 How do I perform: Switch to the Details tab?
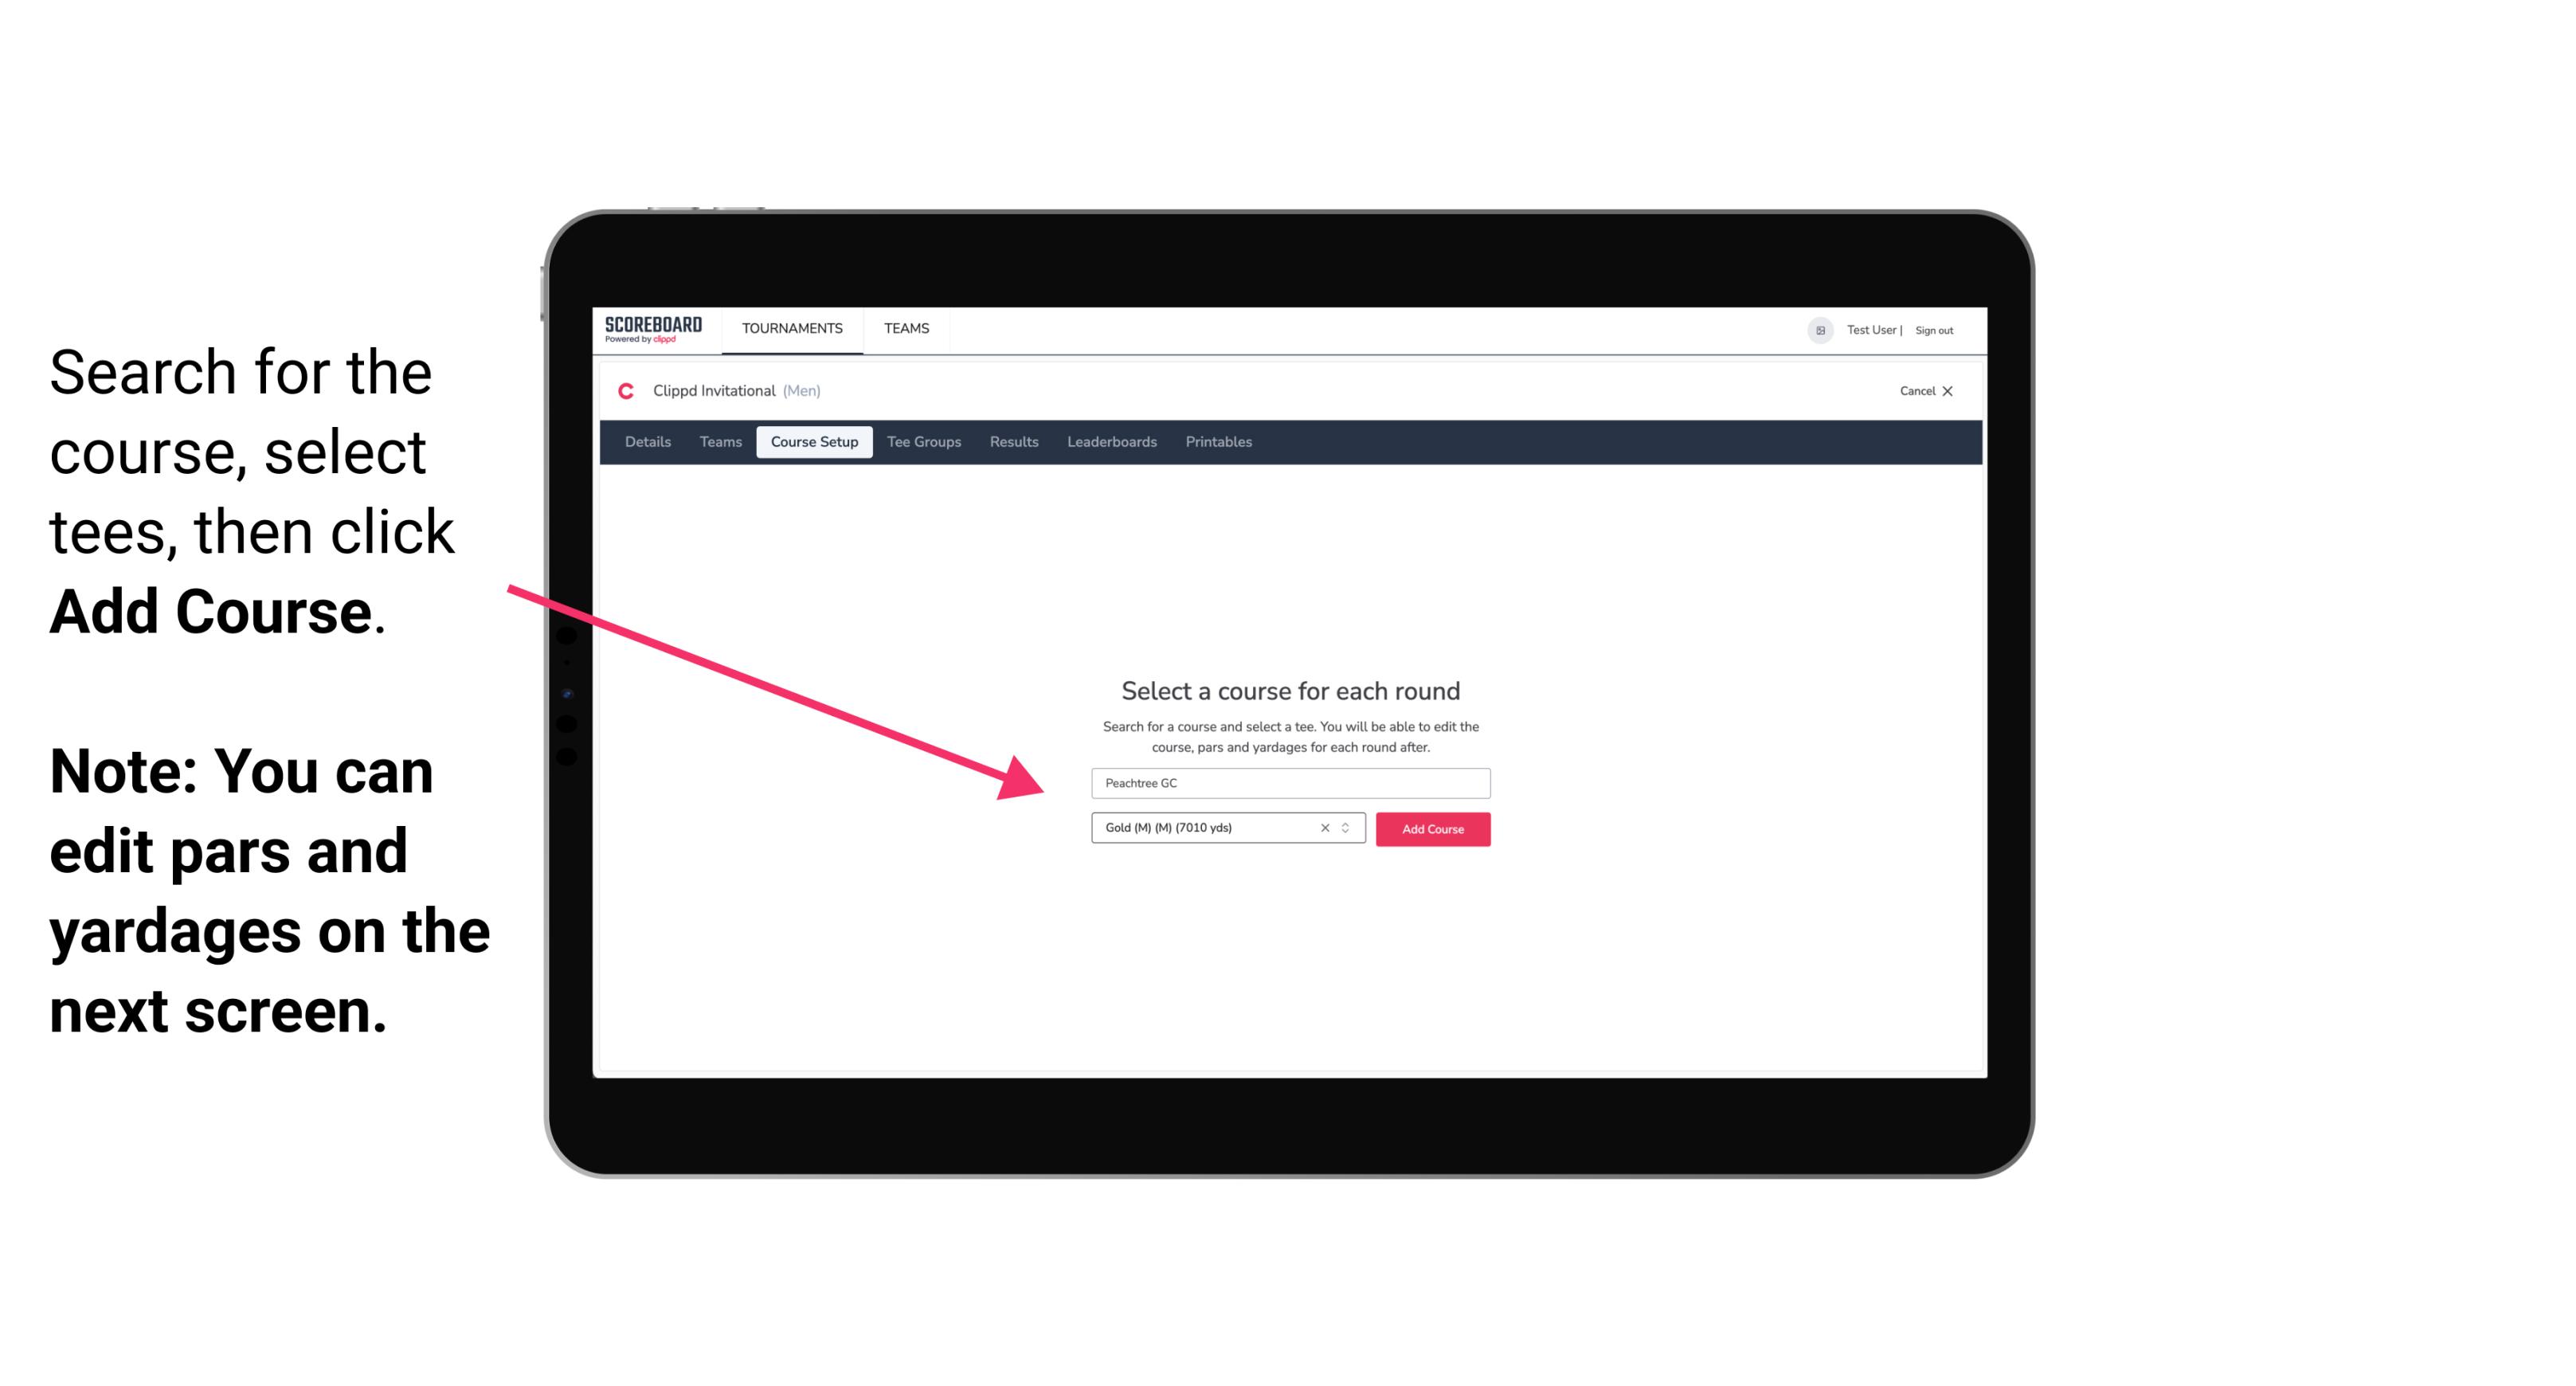click(x=647, y=442)
